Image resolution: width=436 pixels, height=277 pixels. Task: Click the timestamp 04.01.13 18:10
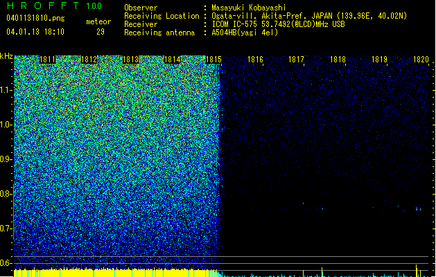coord(35,32)
